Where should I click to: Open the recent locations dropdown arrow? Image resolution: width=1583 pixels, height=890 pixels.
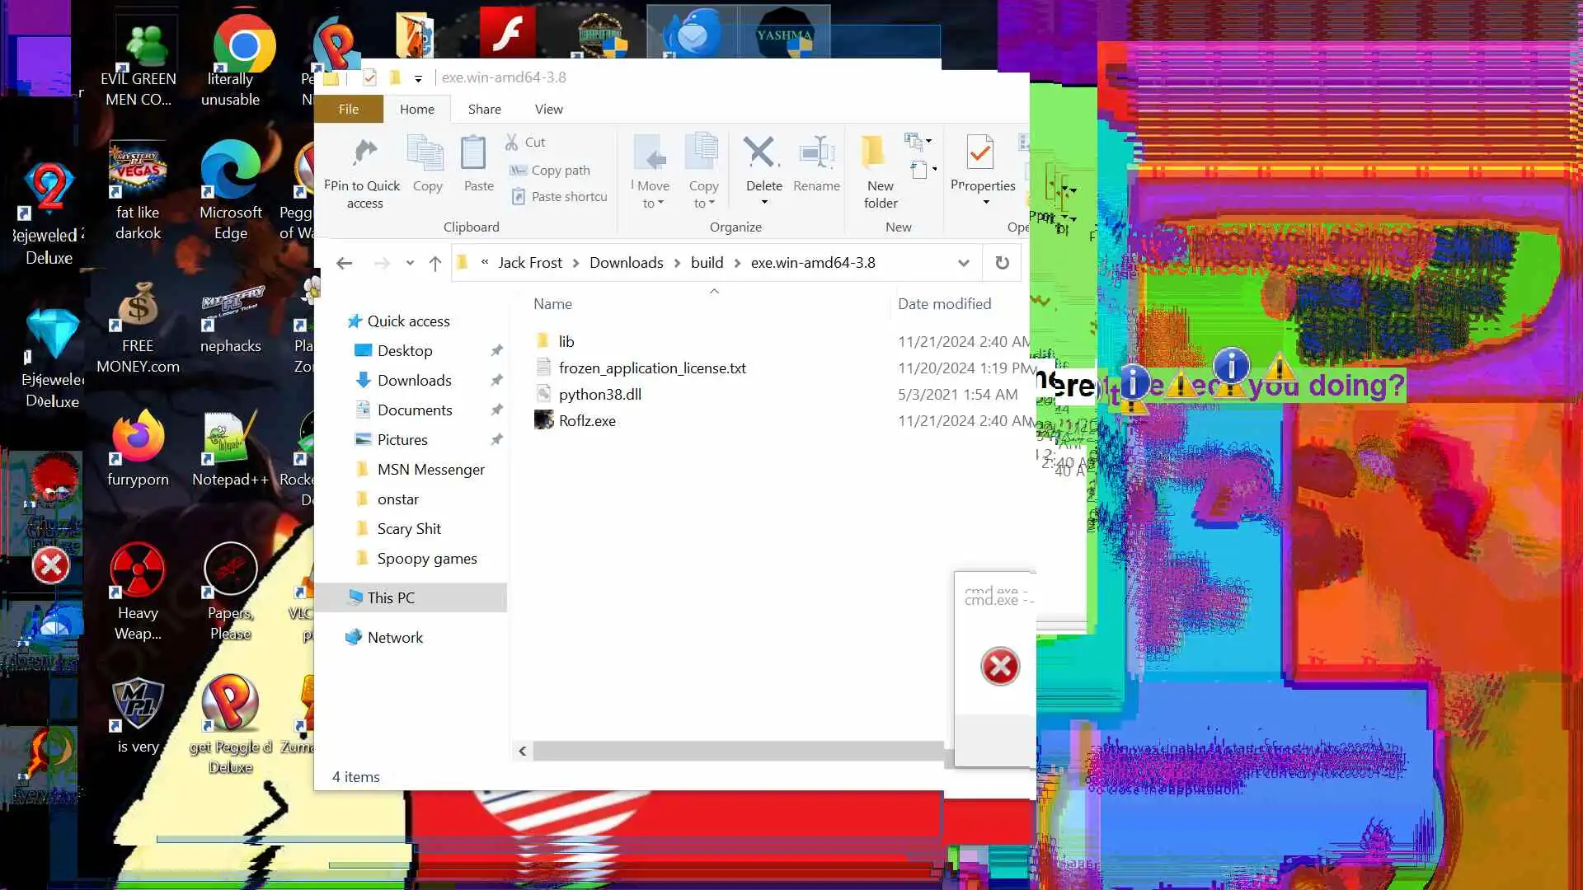pos(410,264)
